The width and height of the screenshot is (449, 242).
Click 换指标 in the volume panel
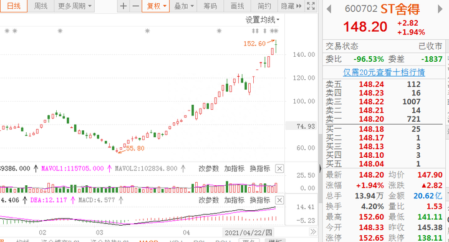click(x=259, y=168)
